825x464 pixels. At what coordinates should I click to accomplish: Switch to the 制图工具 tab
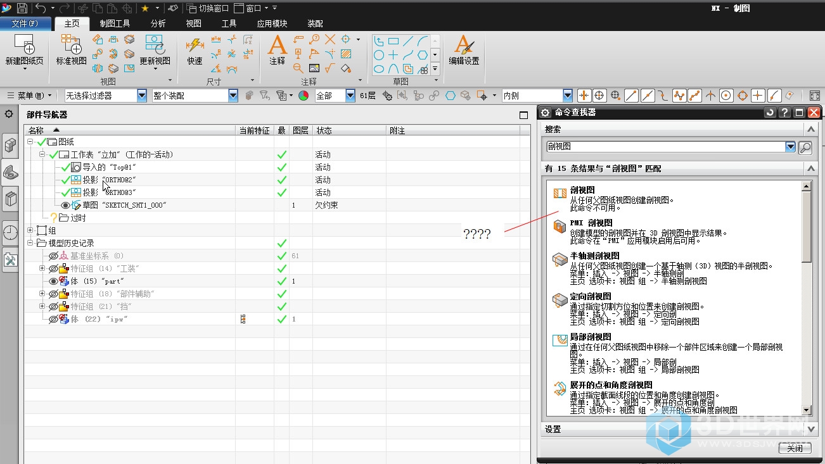(115, 23)
